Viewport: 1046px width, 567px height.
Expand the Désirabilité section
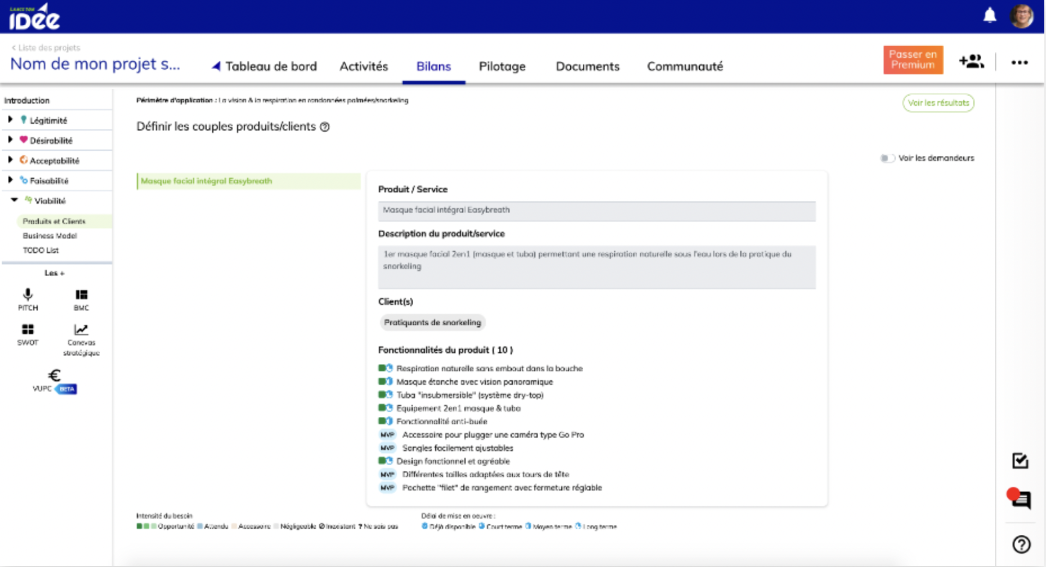point(10,140)
